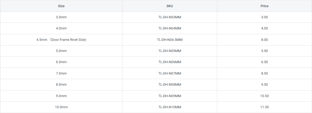Select the 3.0mm size cell
The width and height of the screenshot is (312, 113).
61,17
